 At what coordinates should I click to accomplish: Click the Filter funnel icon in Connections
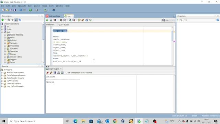point(12,20)
